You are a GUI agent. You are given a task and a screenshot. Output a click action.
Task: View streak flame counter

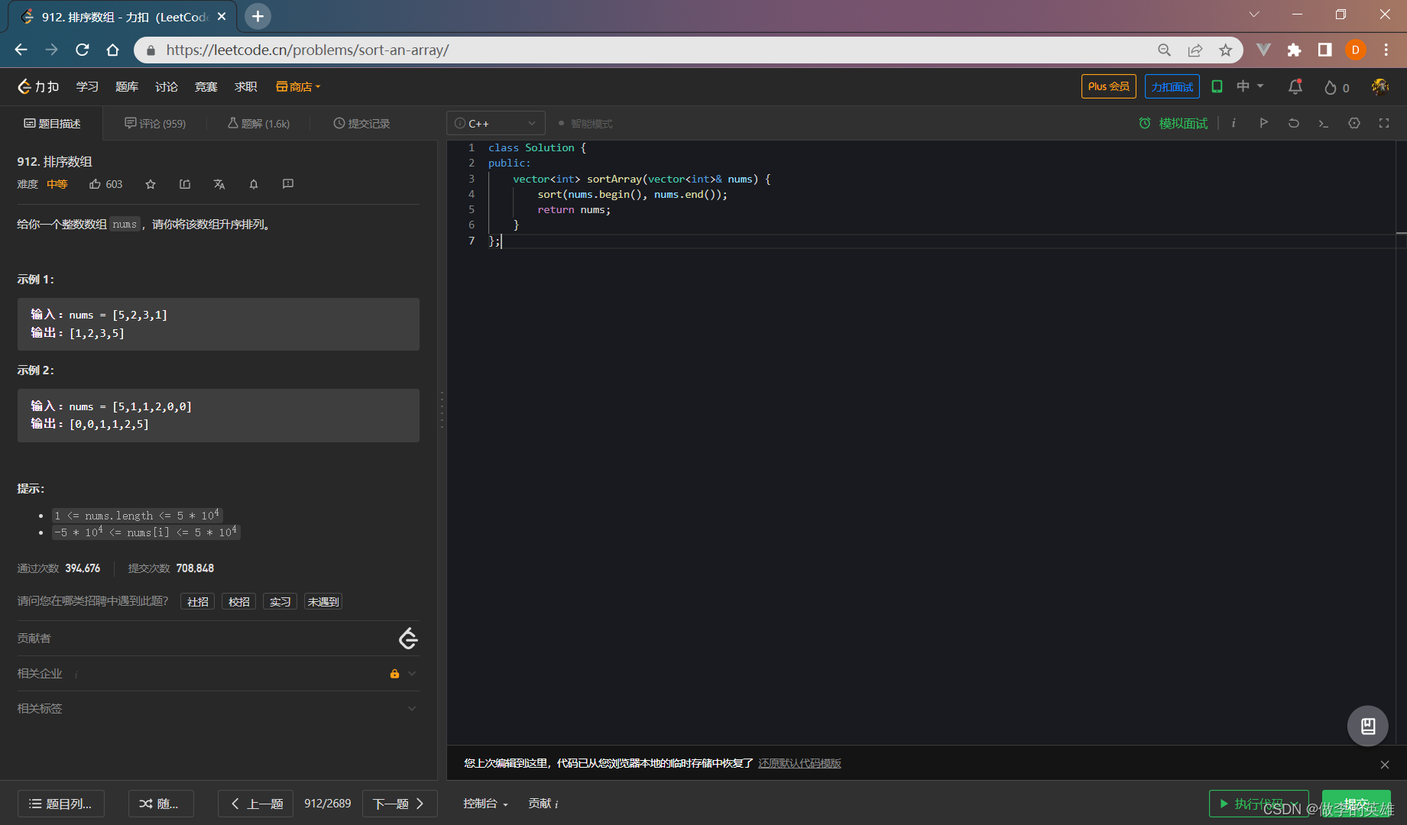pos(1337,88)
